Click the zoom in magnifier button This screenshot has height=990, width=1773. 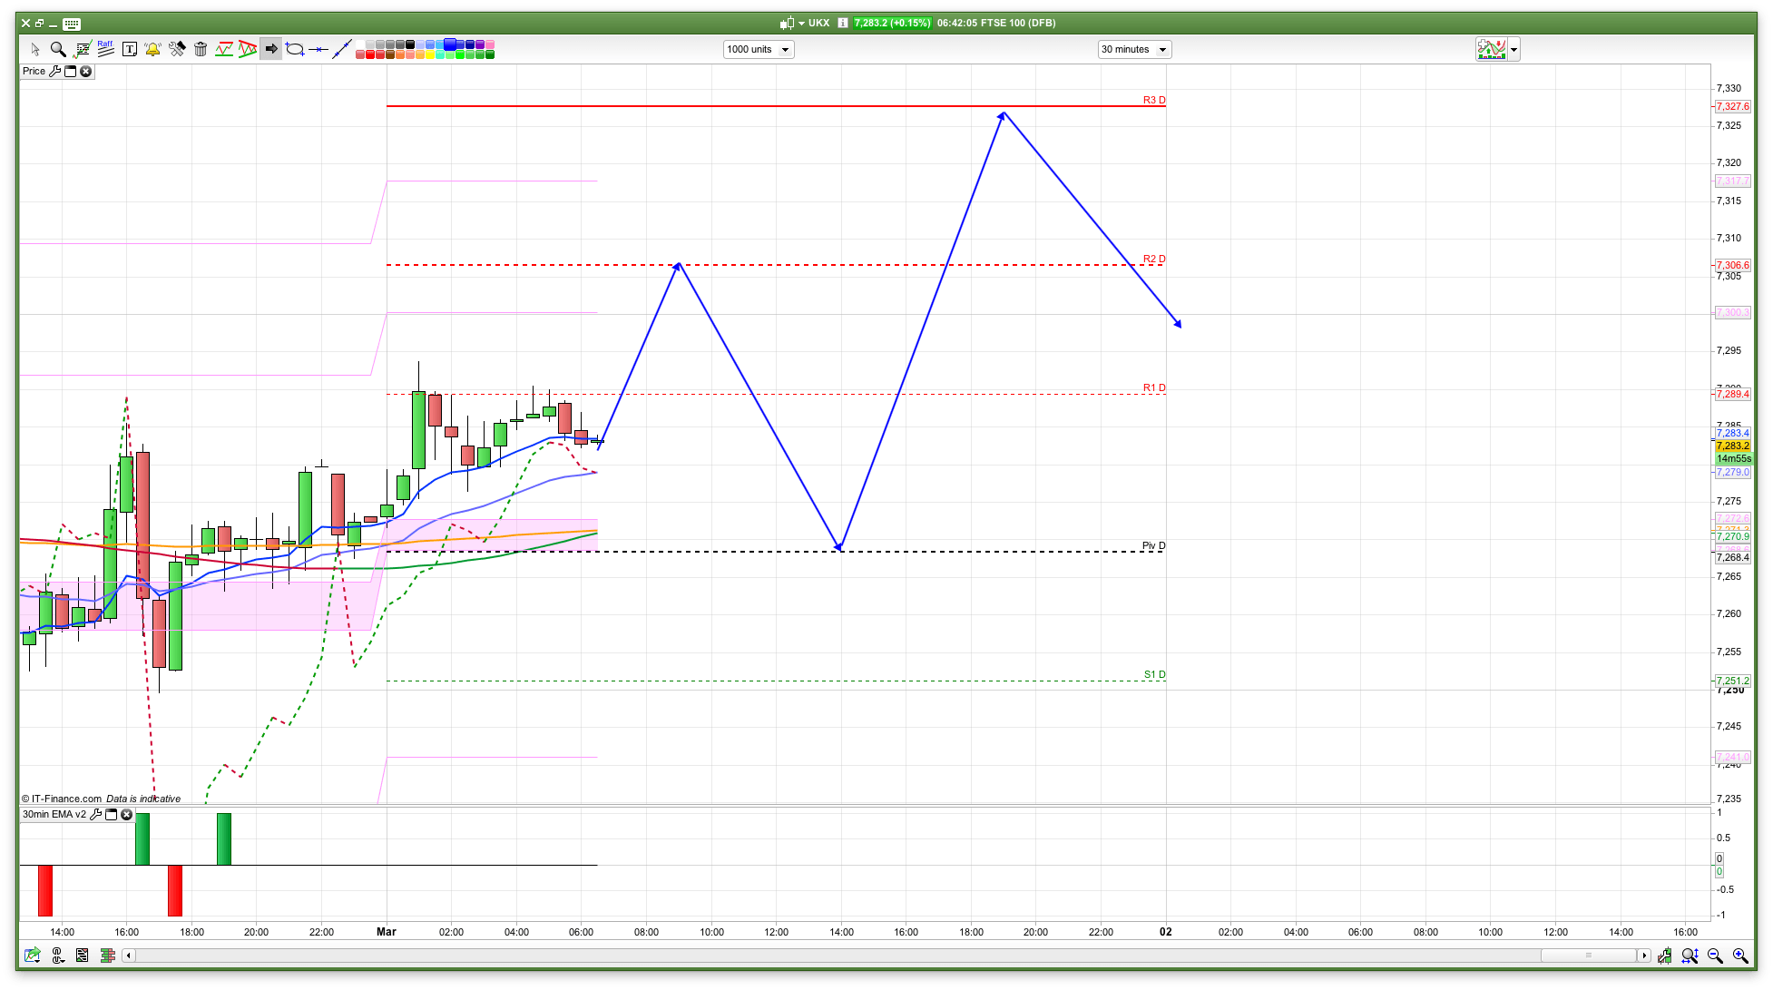1740,955
